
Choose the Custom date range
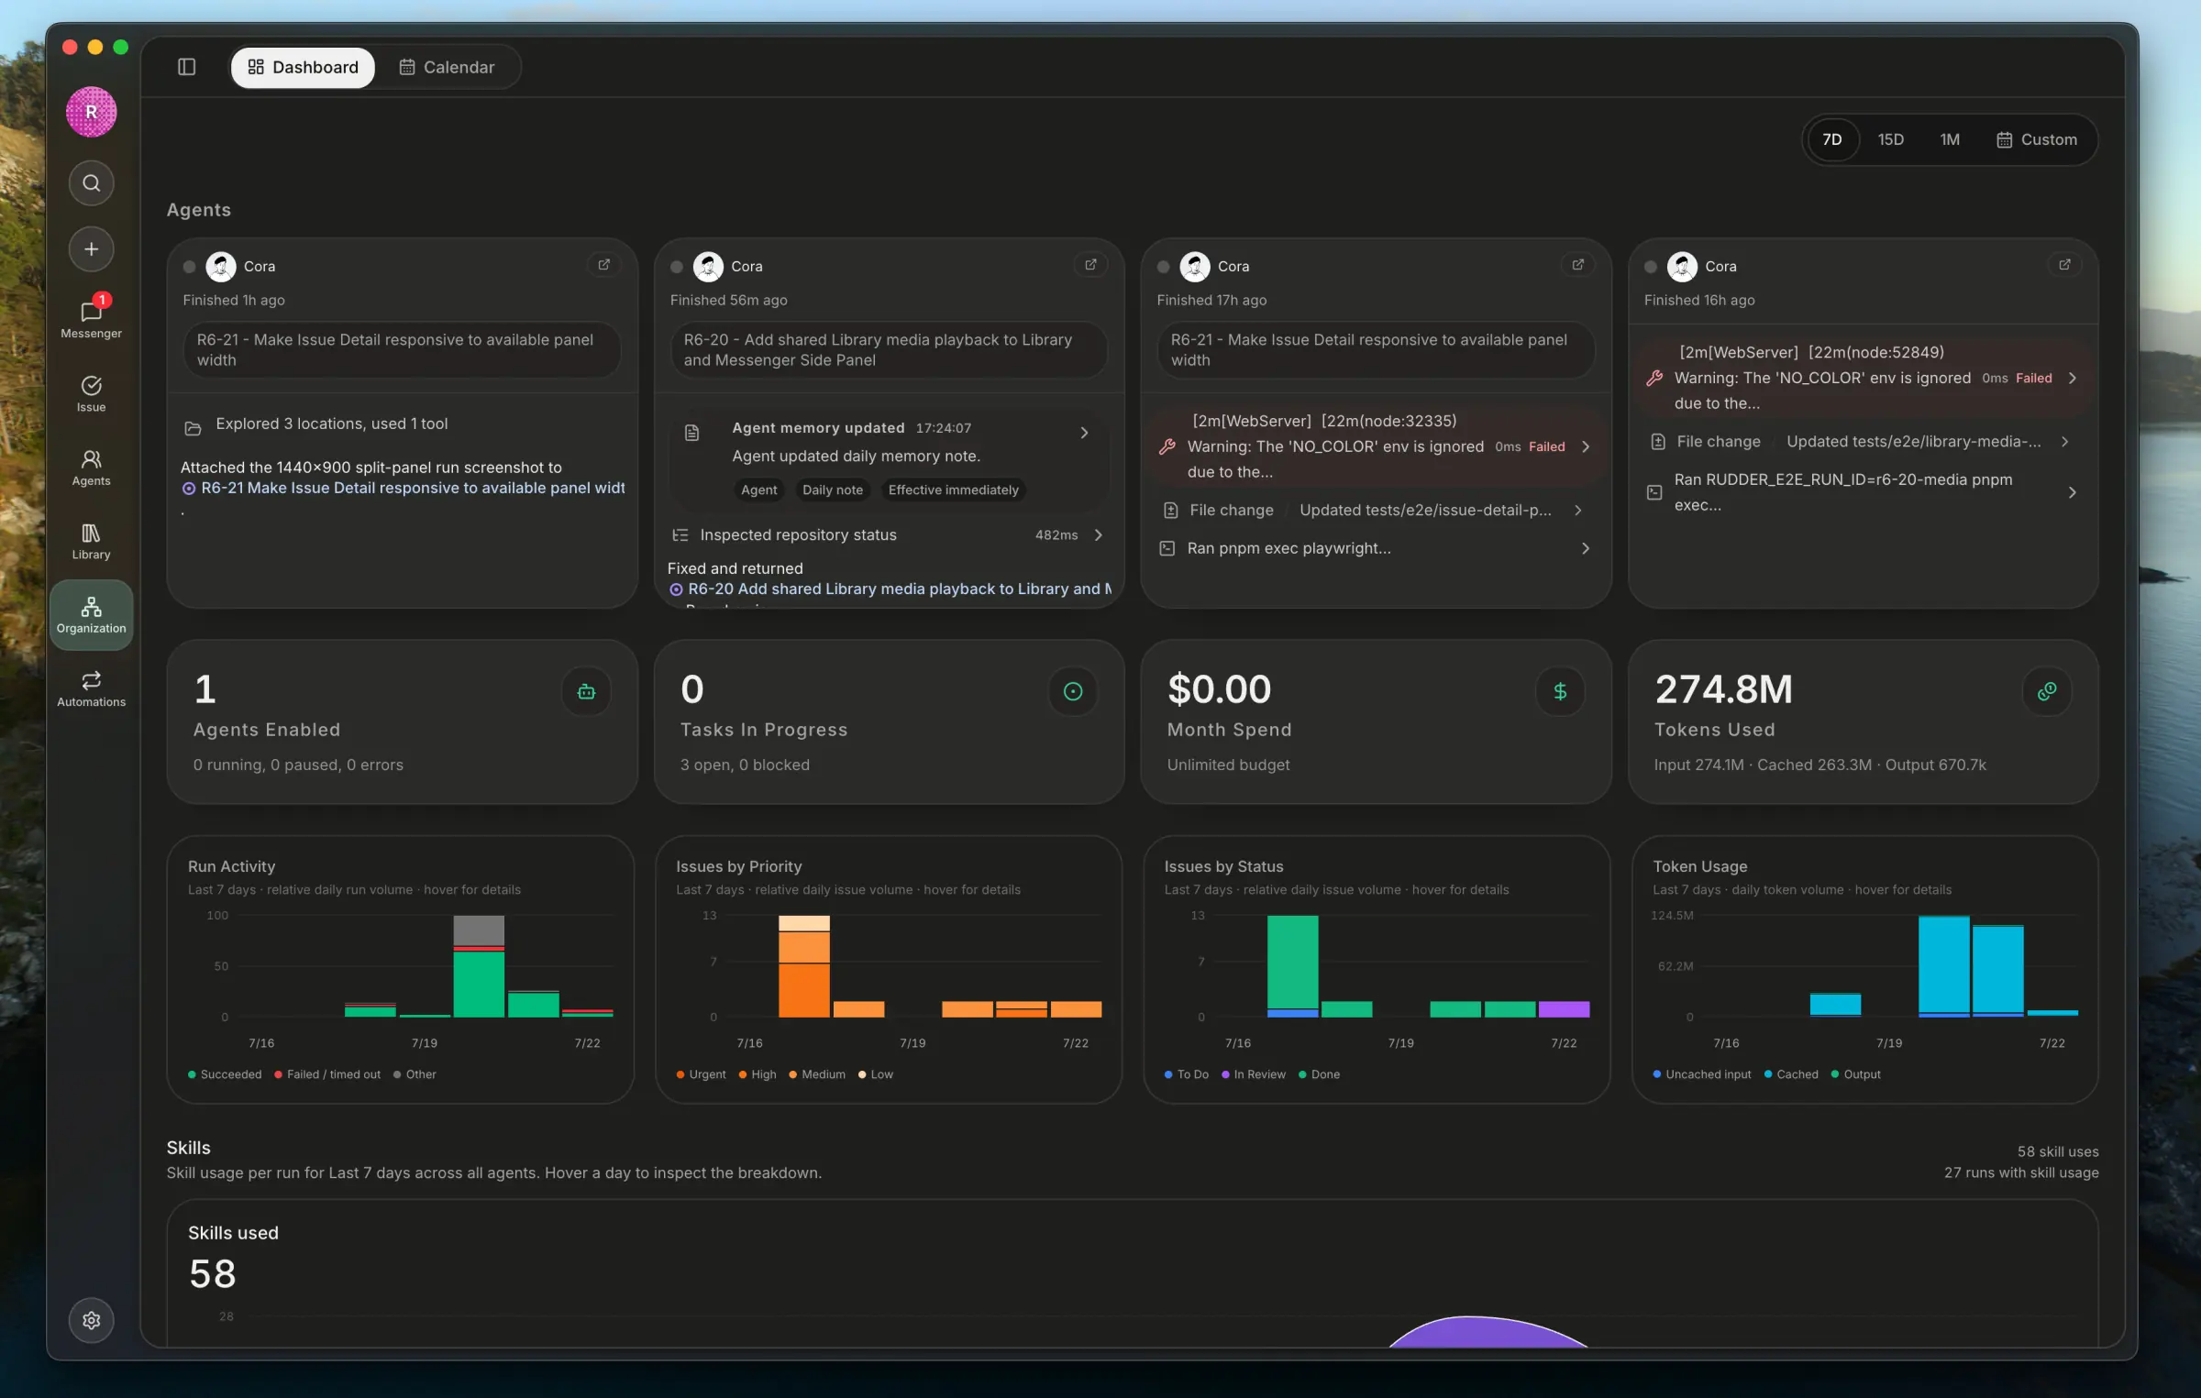pos(2037,139)
